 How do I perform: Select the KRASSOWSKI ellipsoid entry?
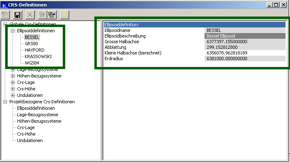click(38, 56)
